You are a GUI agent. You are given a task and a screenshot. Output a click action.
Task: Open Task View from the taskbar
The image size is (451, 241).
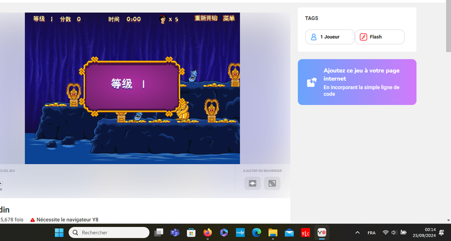click(x=159, y=233)
